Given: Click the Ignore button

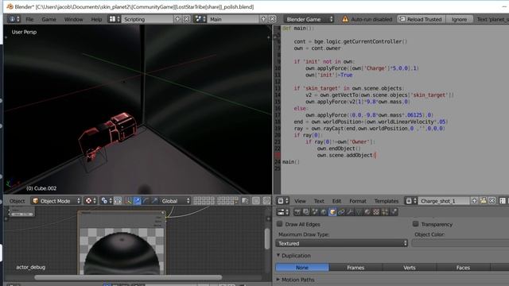Looking at the screenshot, I should pyautogui.click(x=459, y=19).
